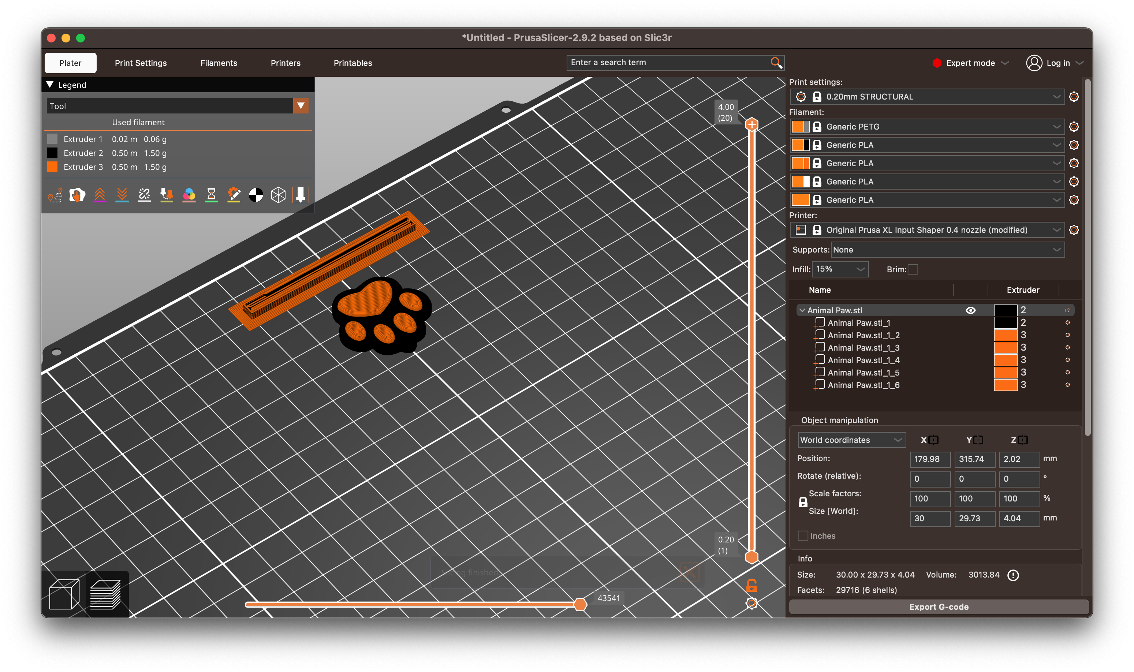The height and width of the screenshot is (672, 1134).
Task: Collapse the Legend panel triangle
Action: (50, 85)
